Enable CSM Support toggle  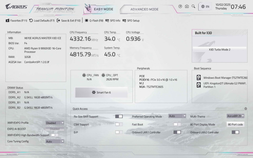pos(119,124)
